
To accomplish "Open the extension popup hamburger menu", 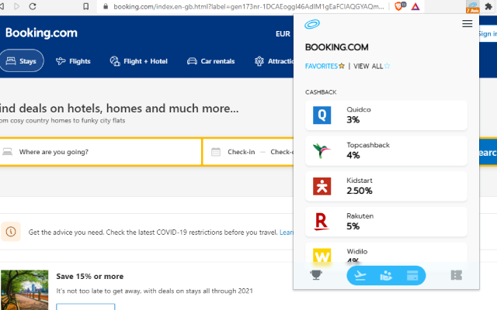I will (467, 24).
